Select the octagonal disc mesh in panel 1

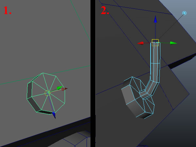point(46,94)
